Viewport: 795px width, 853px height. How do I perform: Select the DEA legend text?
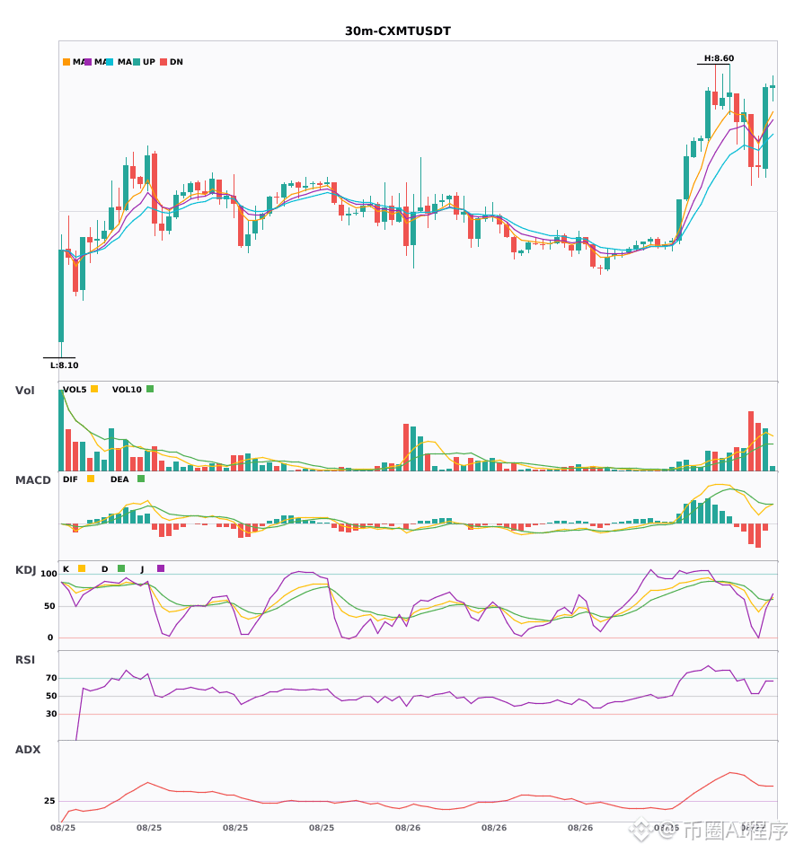(119, 479)
